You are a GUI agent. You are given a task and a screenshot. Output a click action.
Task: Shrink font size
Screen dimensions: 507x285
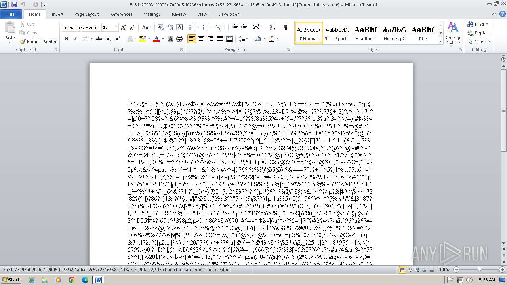(132, 27)
